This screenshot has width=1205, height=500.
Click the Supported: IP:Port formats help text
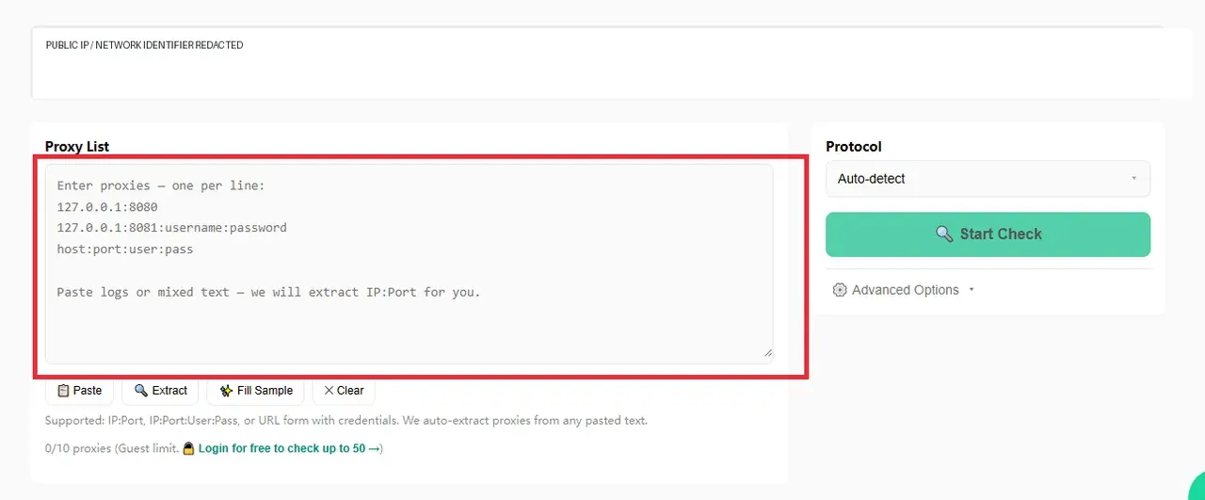click(x=345, y=420)
